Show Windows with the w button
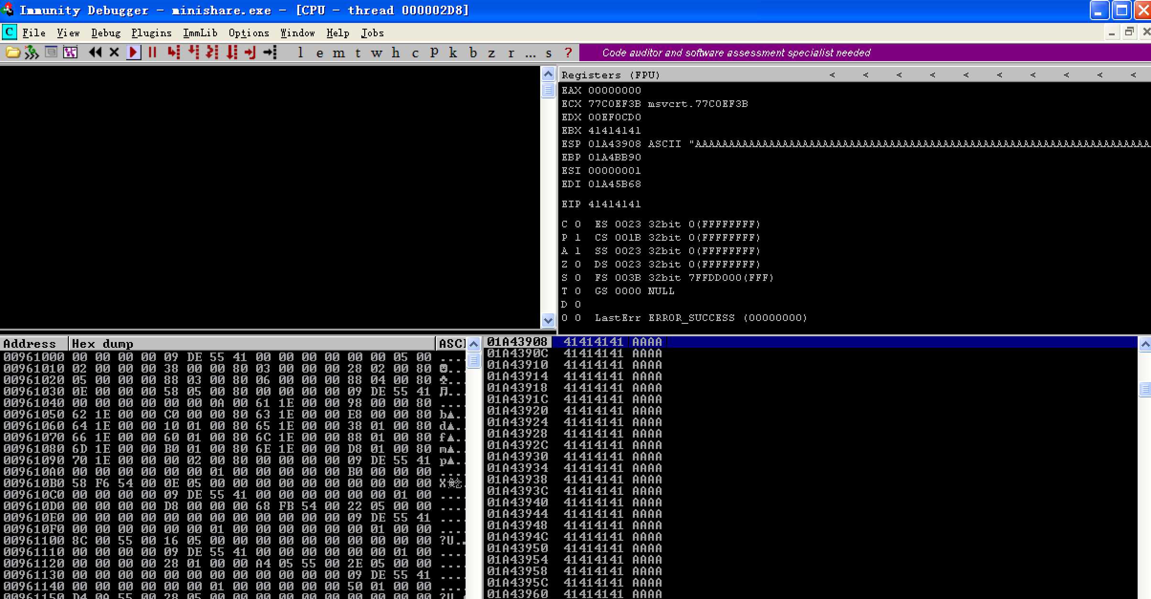The height and width of the screenshot is (599, 1151). point(377,53)
